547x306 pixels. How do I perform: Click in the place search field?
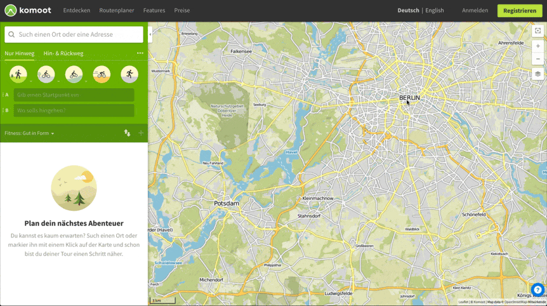click(x=76, y=34)
